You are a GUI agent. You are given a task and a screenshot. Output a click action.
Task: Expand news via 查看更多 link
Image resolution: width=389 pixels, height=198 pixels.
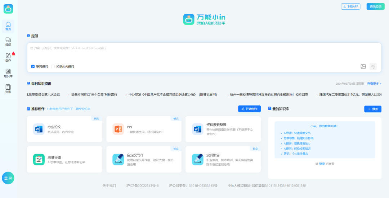point(374,84)
